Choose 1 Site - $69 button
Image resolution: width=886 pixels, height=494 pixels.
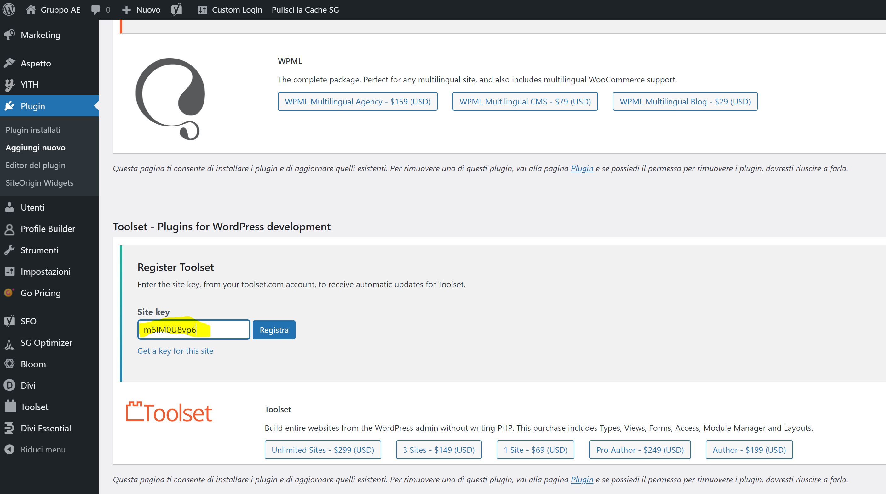click(x=536, y=450)
